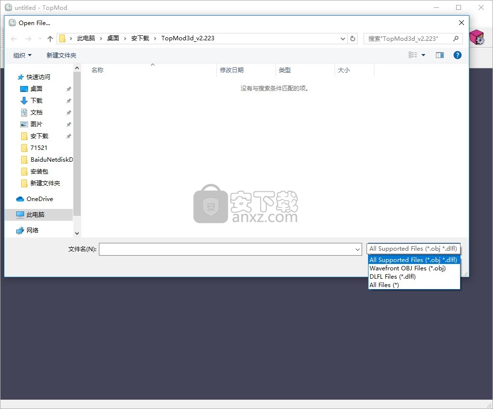Click chevron after 此电脑 in breadcrumb

point(101,39)
